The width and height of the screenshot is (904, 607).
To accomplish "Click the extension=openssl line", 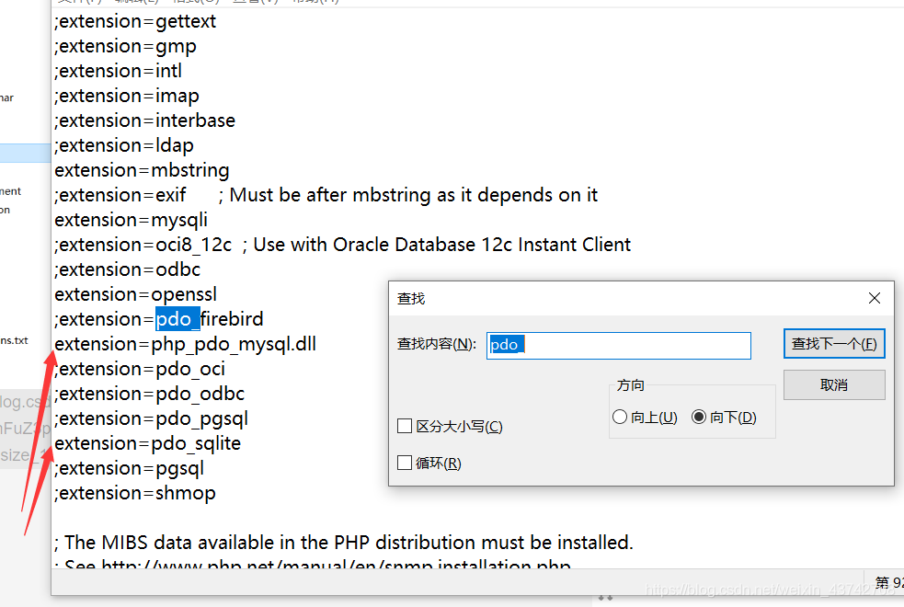I will click(135, 293).
